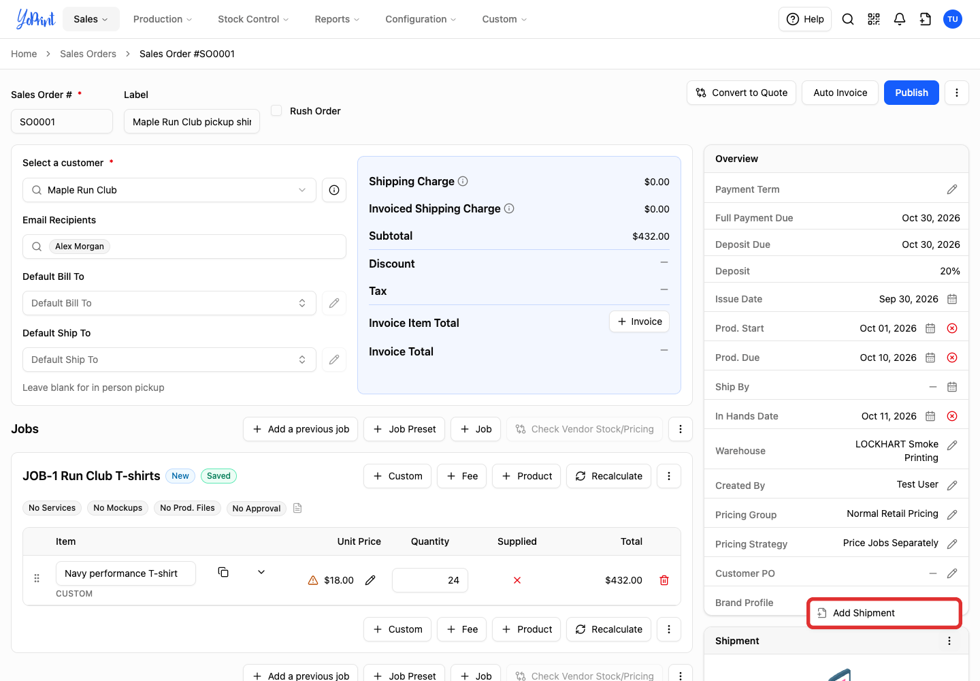980x681 pixels.
Task: Open the Stock Control menu
Action: pyautogui.click(x=253, y=19)
